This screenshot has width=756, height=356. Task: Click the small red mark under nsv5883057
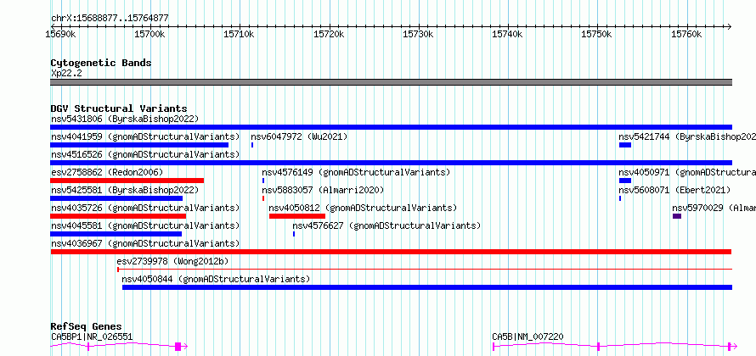[x=263, y=198]
